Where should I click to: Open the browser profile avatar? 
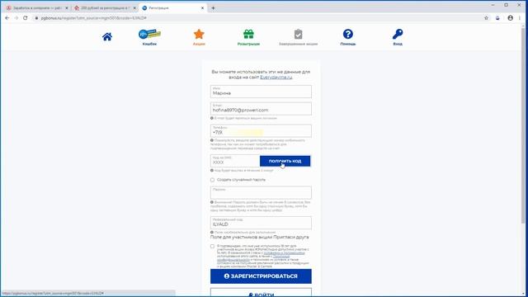[510, 18]
